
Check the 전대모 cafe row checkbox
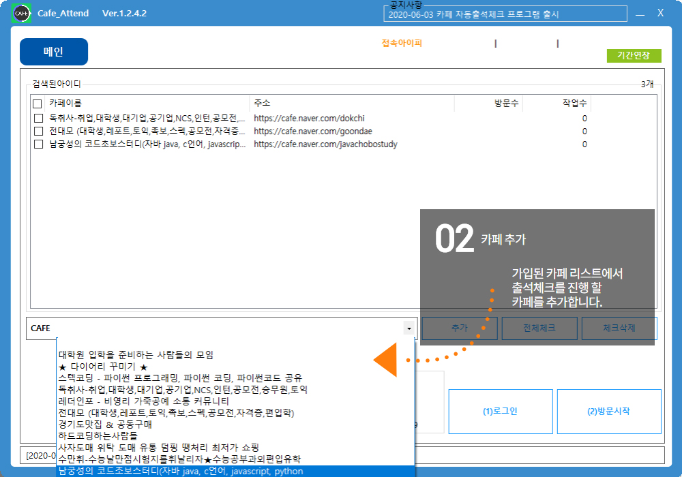coord(39,132)
